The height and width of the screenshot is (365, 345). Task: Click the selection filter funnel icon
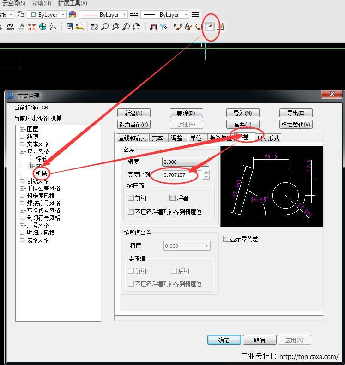pyautogui.click(x=164, y=27)
